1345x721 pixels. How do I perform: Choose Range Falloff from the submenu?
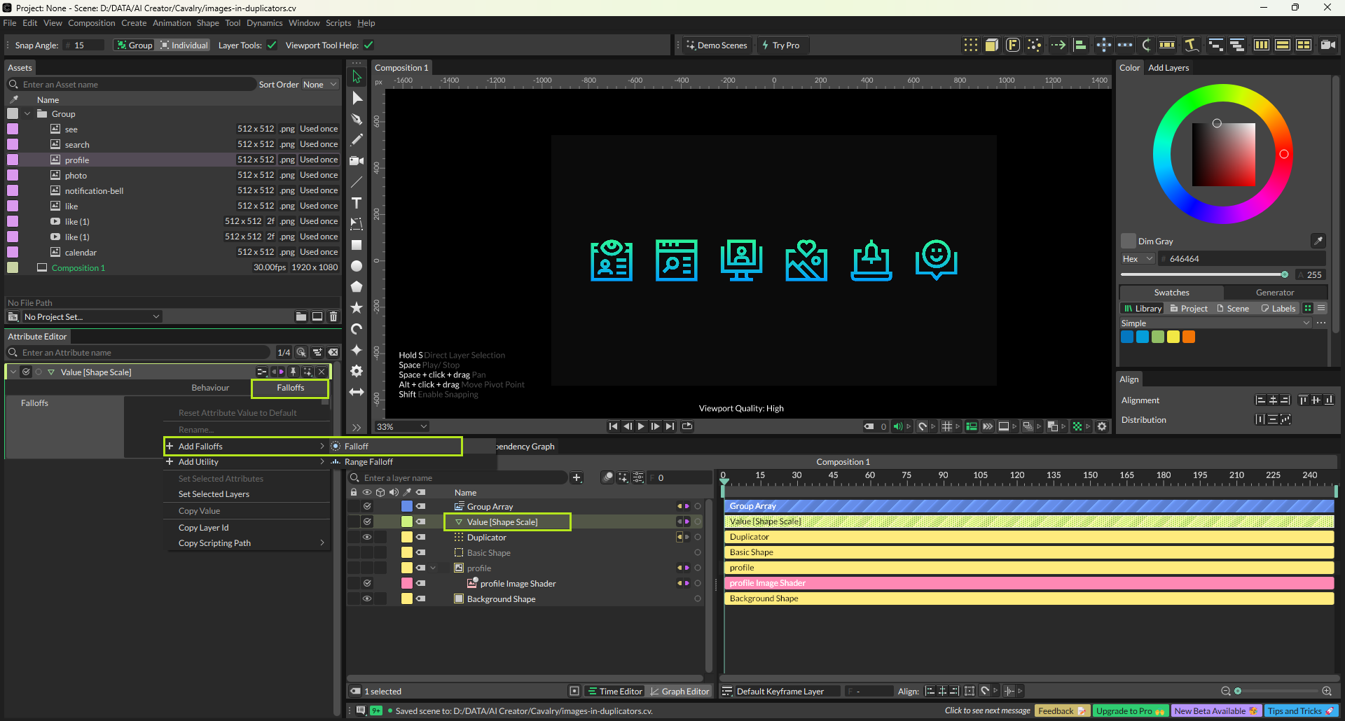(368, 462)
